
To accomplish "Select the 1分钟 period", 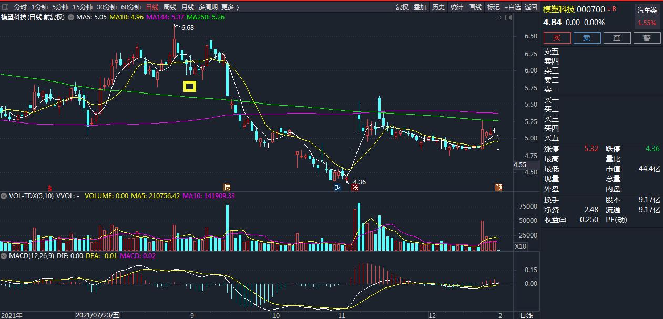I will point(40,7).
